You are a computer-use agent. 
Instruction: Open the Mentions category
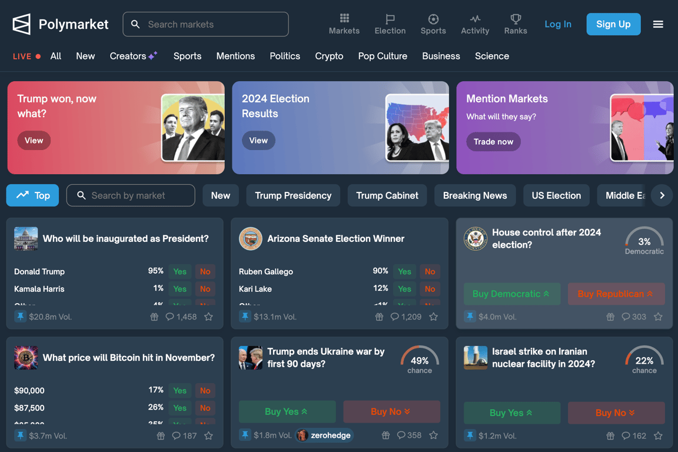click(235, 56)
